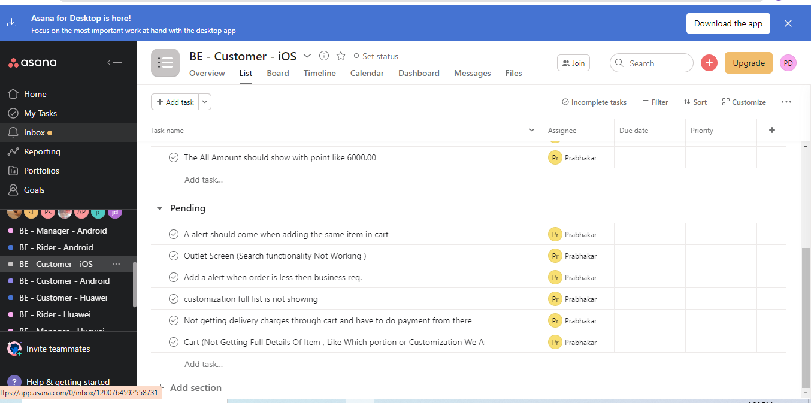
Task: Click Set status
Action: [376, 56]
